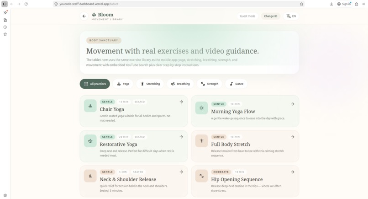The width and height of the screenshot is (368, 199).
Task: Select the Stretching filter tab
Action: point(150,84)
